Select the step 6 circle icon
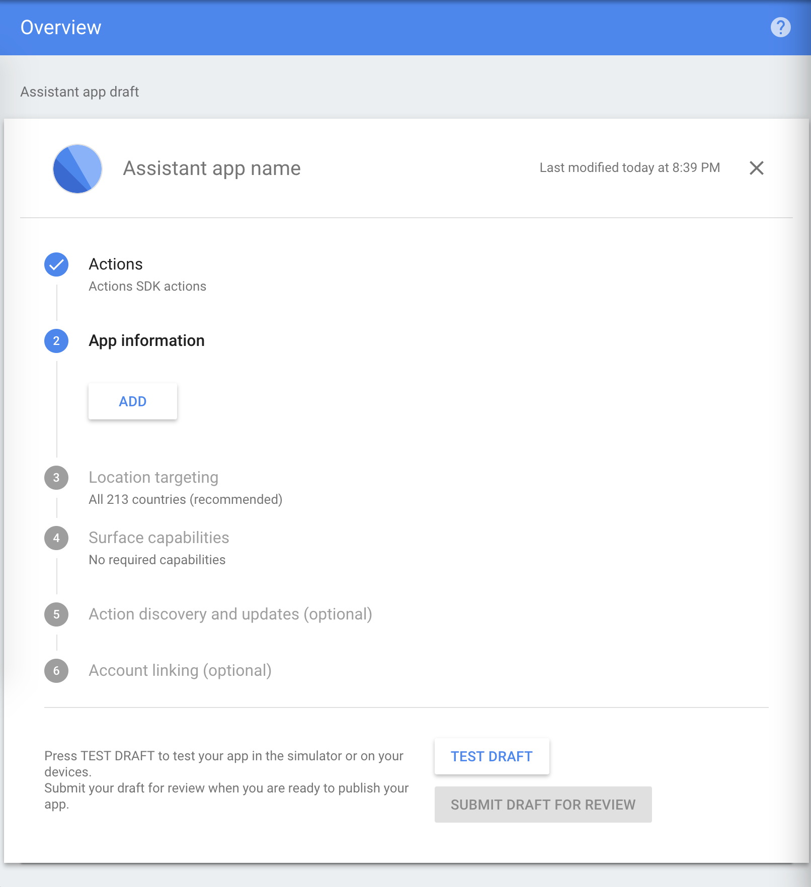 pyautogui.click(x=56, y=671)
